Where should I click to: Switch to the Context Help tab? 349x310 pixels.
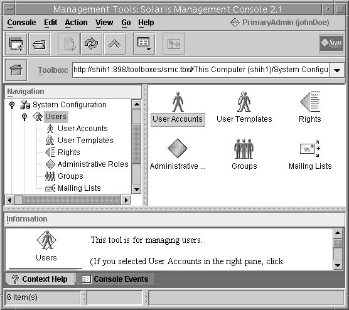[x=40, y=279]
